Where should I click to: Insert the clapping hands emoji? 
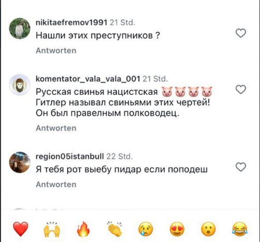coord(114,229)
